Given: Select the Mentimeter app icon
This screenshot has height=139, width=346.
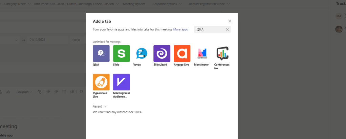Looking at the screenshot, I should [x=202, y=53].
